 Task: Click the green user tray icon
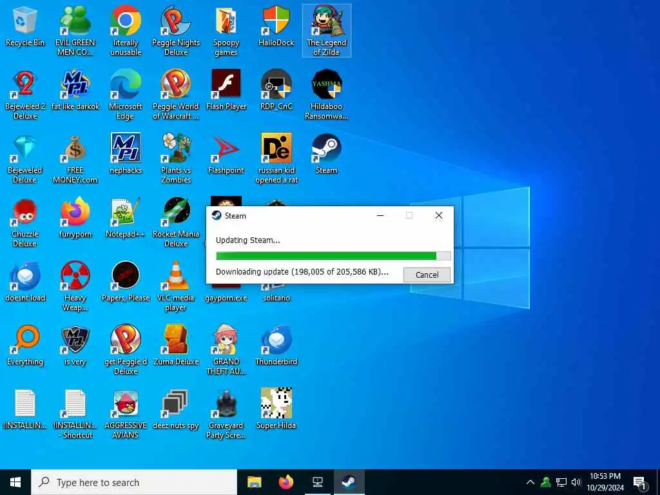point(546,482)
